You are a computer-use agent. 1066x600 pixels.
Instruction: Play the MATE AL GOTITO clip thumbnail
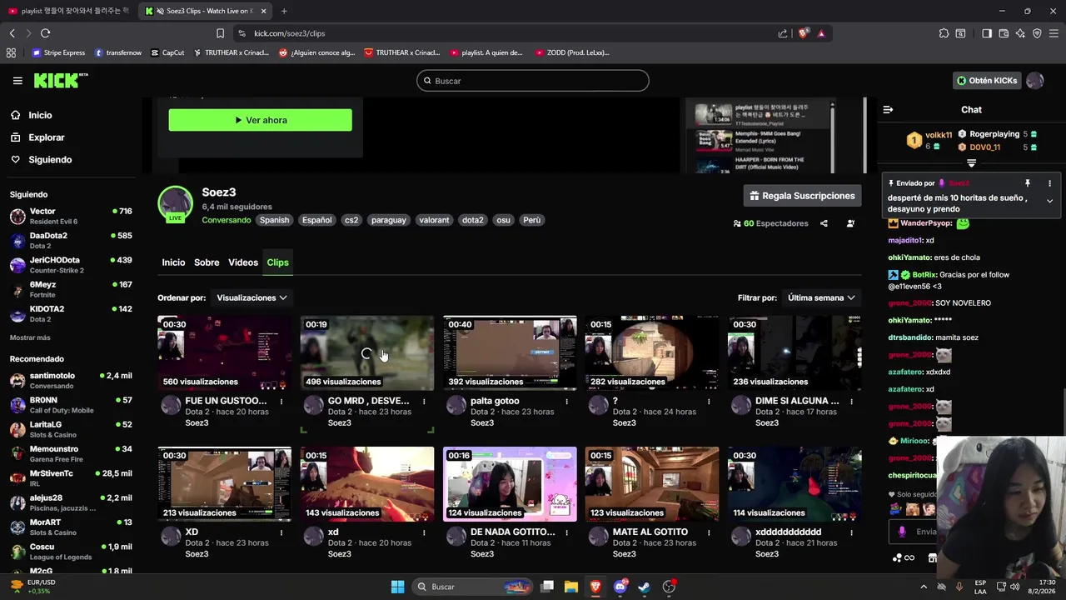tap(652, 483)
